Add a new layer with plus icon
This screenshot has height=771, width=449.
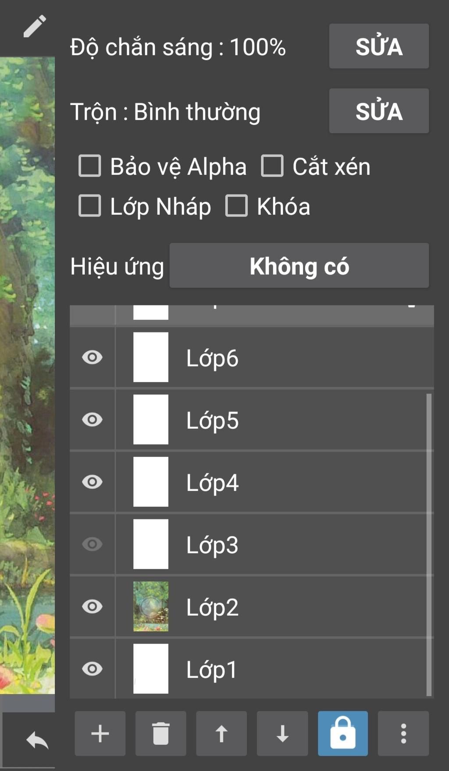(100, 733)
